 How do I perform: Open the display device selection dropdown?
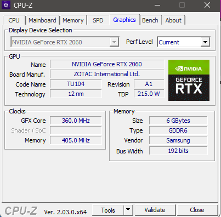(65, 42)
